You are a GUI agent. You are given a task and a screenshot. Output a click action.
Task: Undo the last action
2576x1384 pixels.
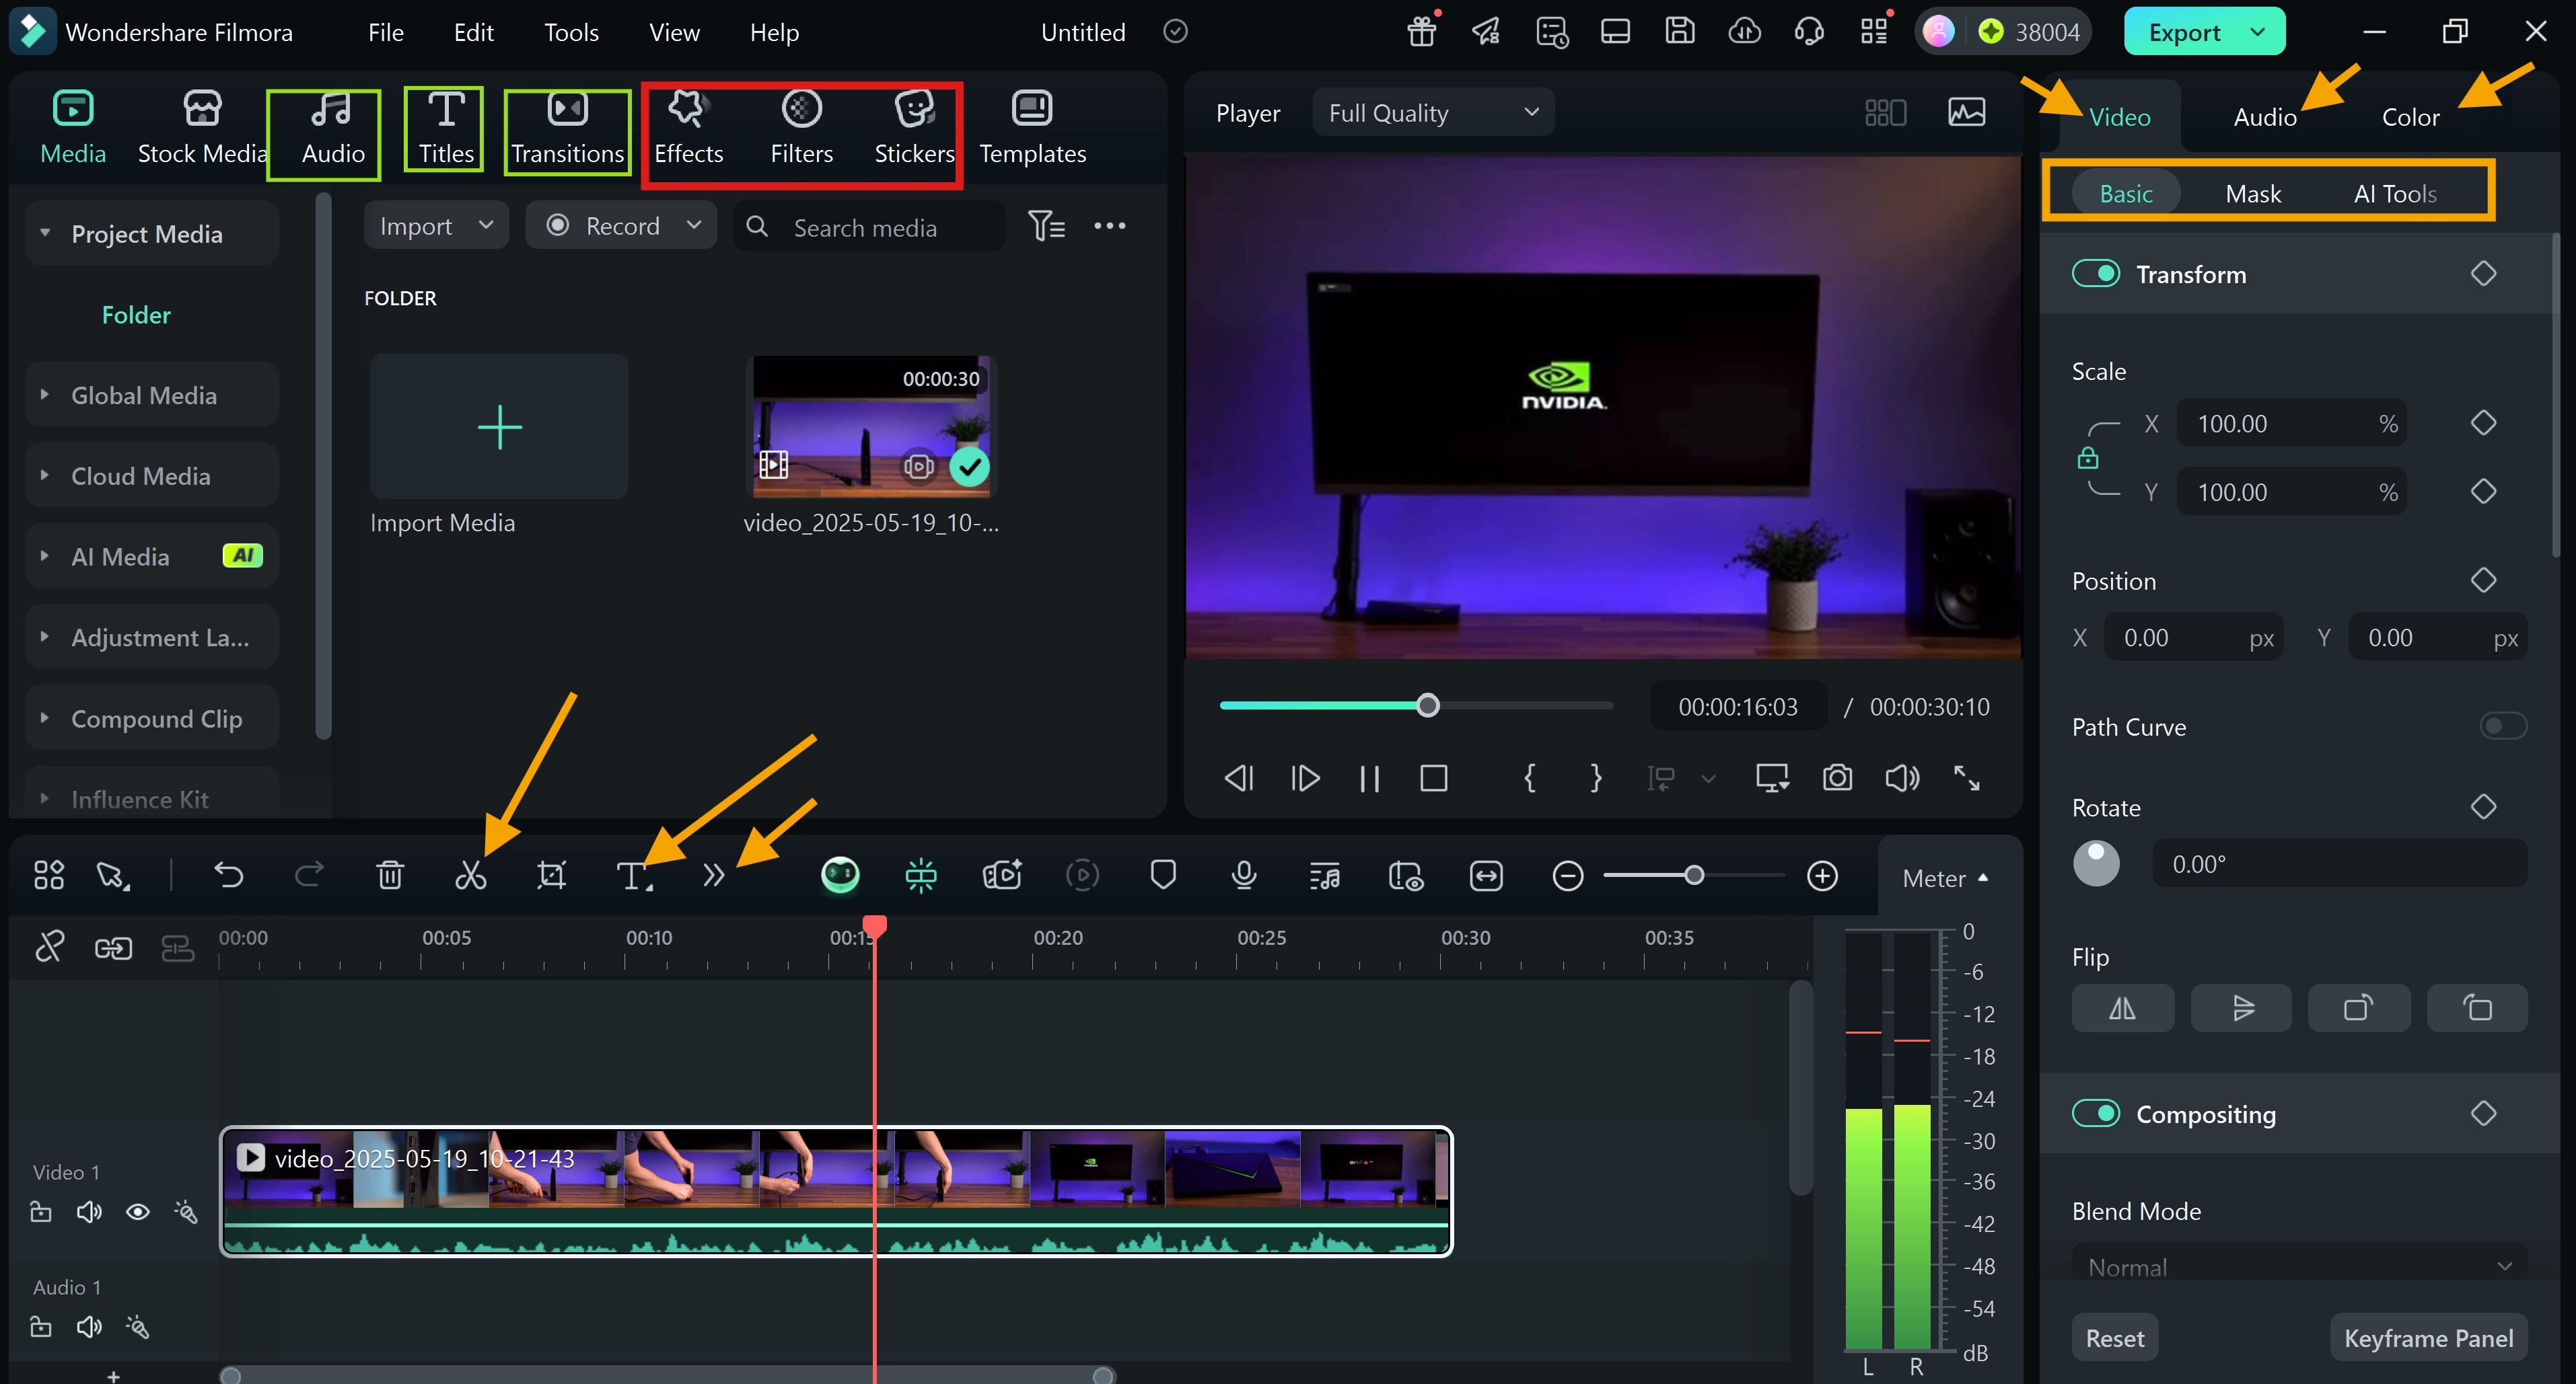[x=229, y=876]
